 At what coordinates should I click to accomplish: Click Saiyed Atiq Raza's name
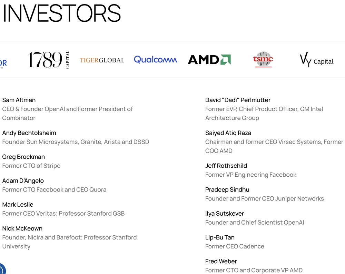tap(228, 133)
